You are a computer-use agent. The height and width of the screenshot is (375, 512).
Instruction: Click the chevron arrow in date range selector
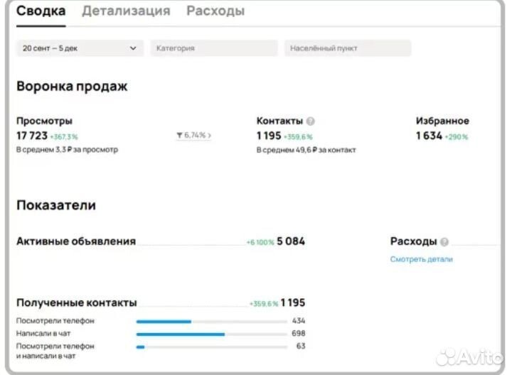click(133, 48)
